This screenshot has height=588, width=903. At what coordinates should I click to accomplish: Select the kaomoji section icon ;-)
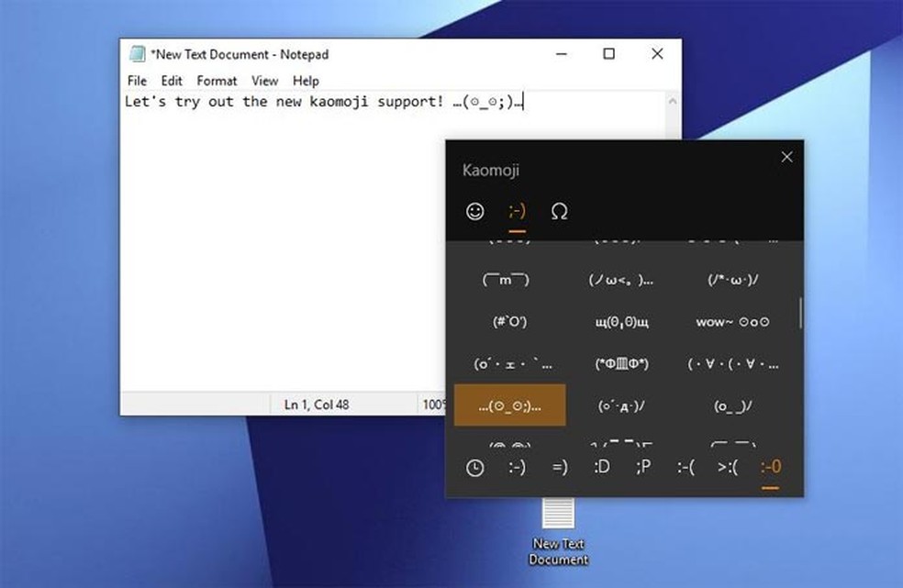(x=516, y=211)
